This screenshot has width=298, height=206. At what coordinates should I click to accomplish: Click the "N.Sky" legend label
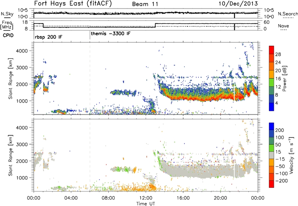coord(7,14)
